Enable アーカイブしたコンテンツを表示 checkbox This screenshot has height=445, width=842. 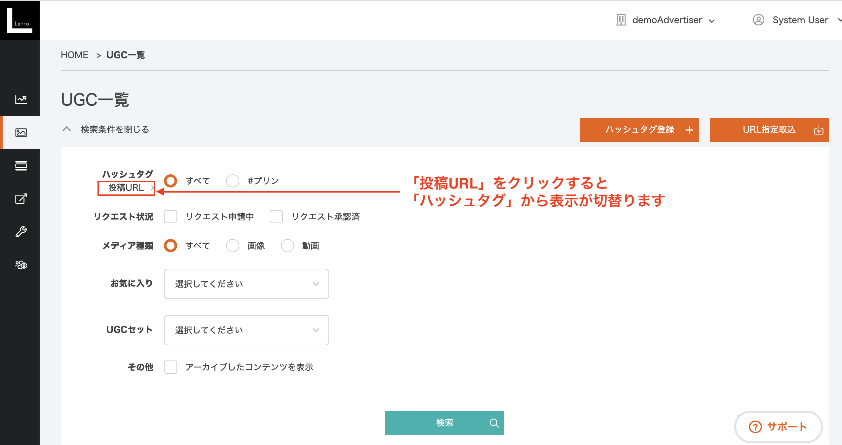click(x=171, y=367)
